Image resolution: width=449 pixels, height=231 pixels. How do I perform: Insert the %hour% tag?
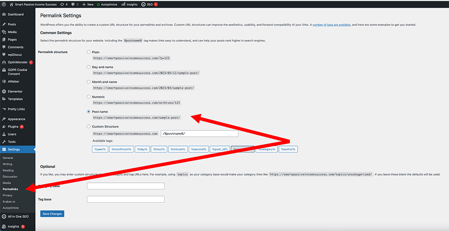(159, 149)
